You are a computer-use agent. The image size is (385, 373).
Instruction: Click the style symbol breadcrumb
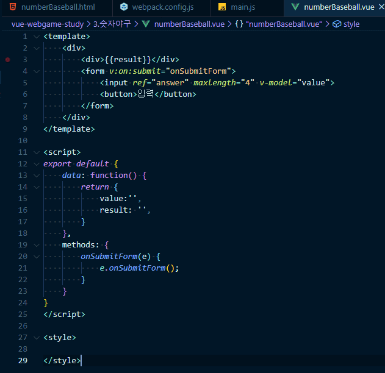click(351, 24)
